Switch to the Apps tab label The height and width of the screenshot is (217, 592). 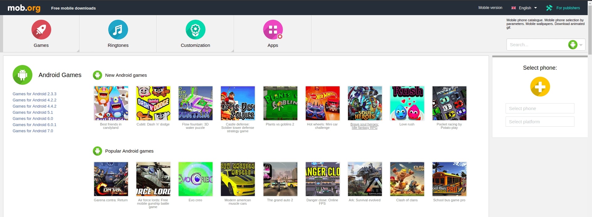click(x=273, y=45)
